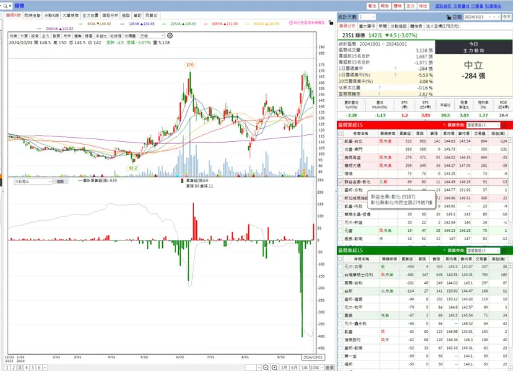Click help icon next to 佔股本比重

coord(379,87)
